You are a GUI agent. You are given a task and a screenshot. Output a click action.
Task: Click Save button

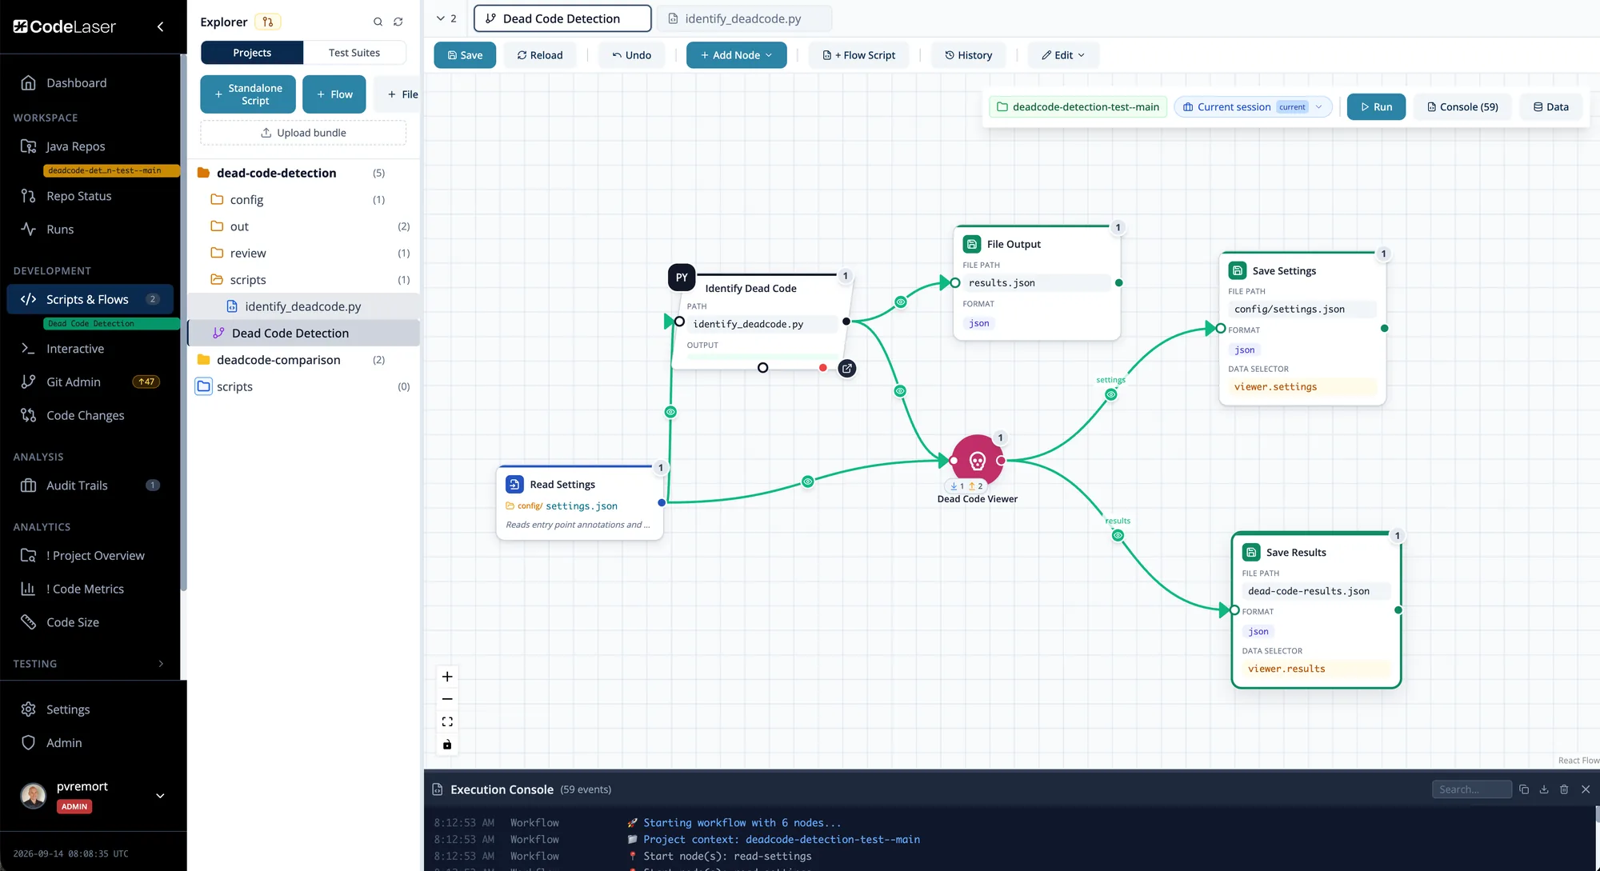pyautogui.click(x=465, y=55)
